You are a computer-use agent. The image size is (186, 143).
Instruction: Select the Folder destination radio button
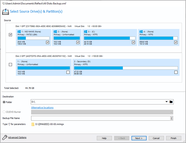click(4, 102)
